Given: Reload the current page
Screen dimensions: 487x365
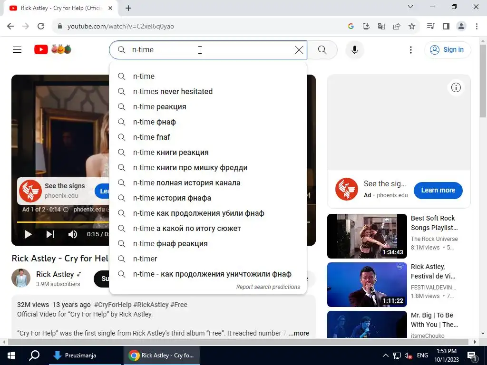Looking at the screenshot, I should pyautogui.click(x=41, y=26).
